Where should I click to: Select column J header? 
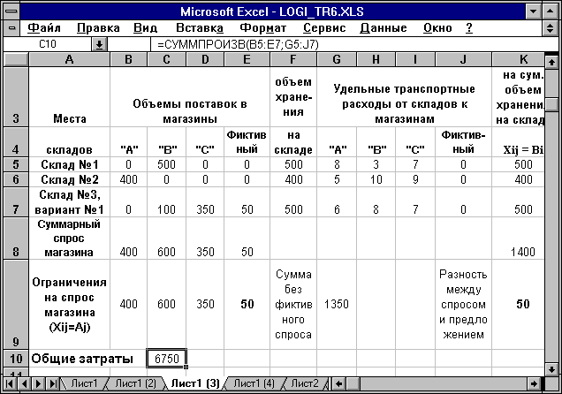463,59
